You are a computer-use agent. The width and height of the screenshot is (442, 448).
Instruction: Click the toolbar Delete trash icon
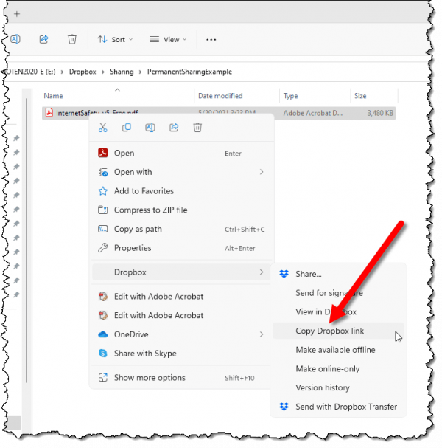pyautogui.click(x=72, y=39)
